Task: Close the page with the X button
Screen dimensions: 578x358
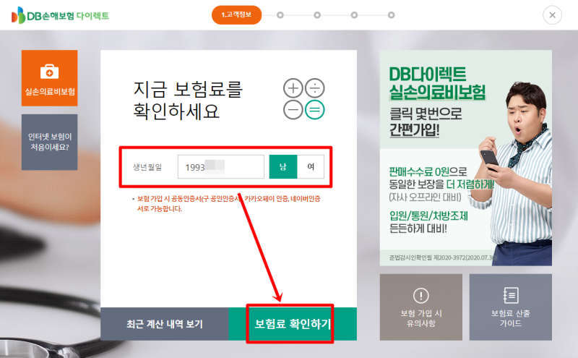Action: [x=552, y=15]
